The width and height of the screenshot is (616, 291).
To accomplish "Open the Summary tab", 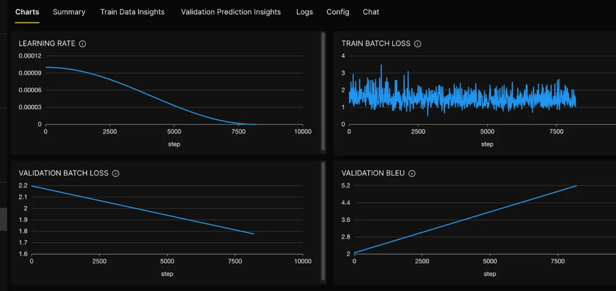I will pyautogui.click(x=69, y=12).
